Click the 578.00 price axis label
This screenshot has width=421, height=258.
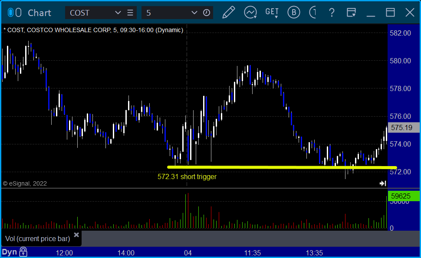[x=400, y=88]
